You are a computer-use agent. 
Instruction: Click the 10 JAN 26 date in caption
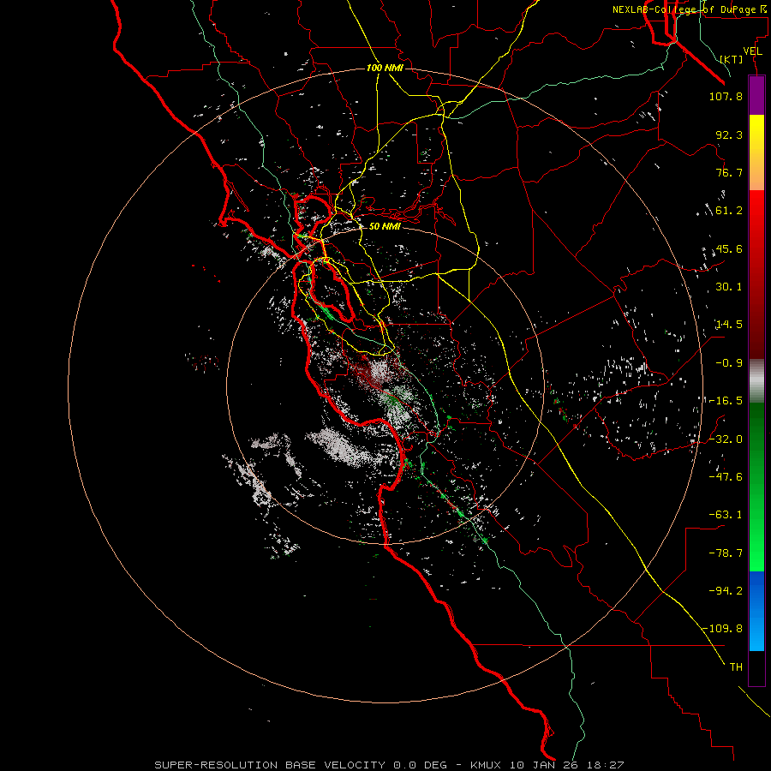(x=546, y=765)
